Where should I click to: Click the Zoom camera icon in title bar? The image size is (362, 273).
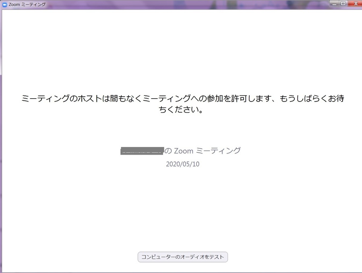click(x=5, y=4)
